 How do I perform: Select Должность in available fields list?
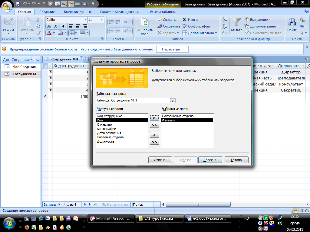point(122,141)
